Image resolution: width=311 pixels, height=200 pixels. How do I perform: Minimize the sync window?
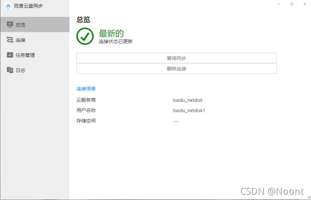(278, 4)
